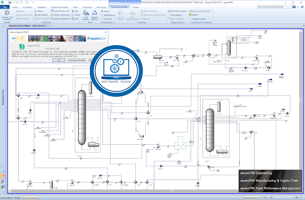Image resolution: width=305 pixels, height=200 pixels.
Task: Switch to the Home ribbon tab
Action: [15, 7]
